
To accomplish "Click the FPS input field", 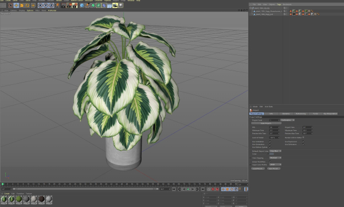I will [x=274, y=127].
